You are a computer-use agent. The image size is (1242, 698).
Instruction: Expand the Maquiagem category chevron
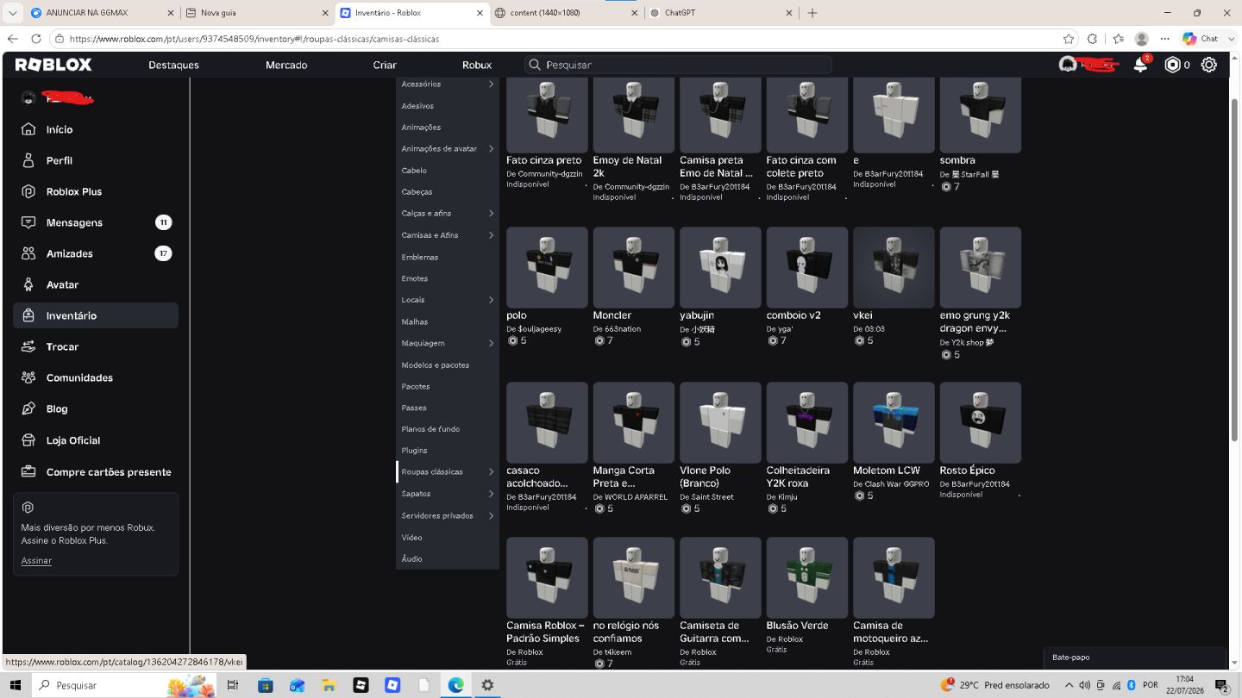tap(491, 343)
